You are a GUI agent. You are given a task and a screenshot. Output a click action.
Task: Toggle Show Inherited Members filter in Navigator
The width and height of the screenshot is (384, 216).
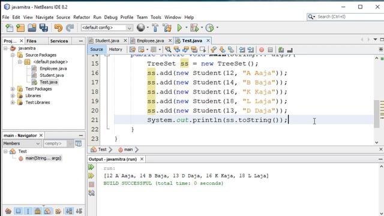[x=8, y=211]
